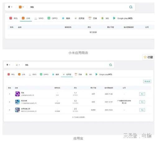Click the blue Meizu icon in the lower panel

point(53,74)
